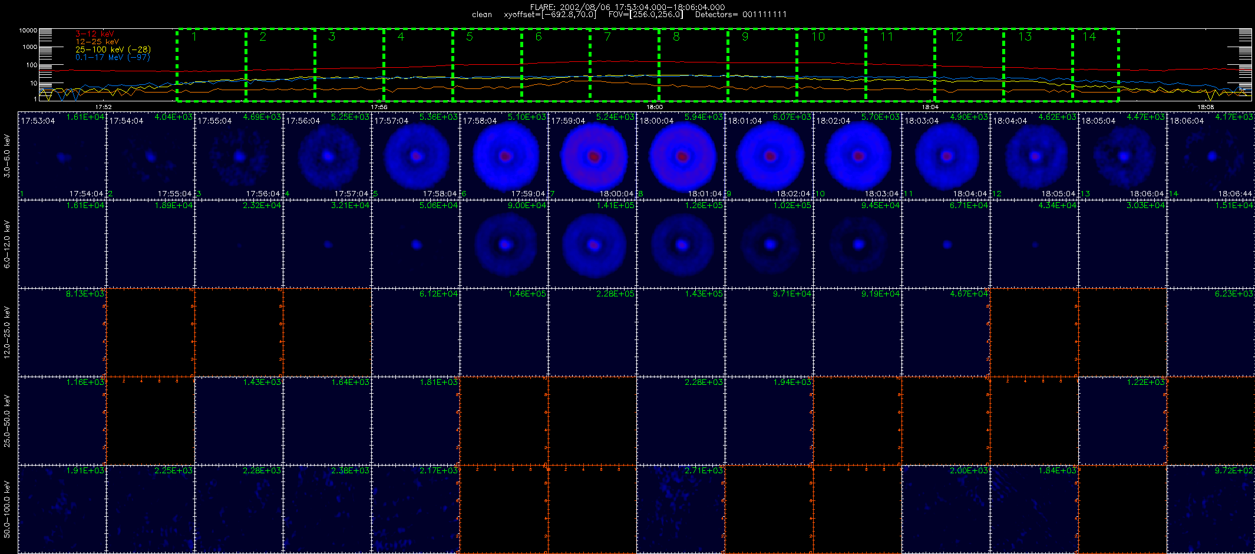Screen dimensions: 1255x554
Task: Click the xyoffset=[-692.8,70.0] text
Action: coord(550,15)
